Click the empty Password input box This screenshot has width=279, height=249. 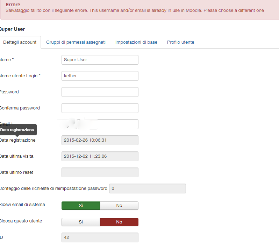(100, 92)
